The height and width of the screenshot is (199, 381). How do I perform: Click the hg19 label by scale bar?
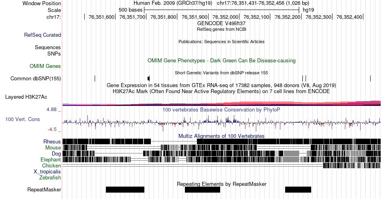click(x=308, y=10)
